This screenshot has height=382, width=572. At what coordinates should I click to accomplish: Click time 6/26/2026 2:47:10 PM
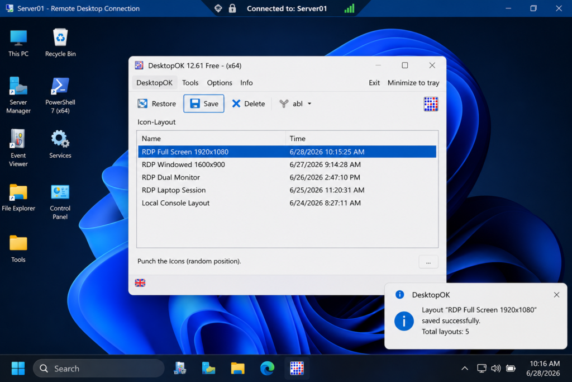coord(325,177)
